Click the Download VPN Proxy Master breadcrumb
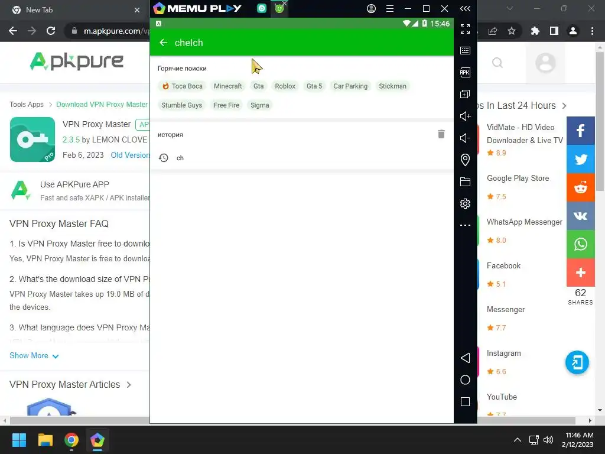 (x=102, y=104)
